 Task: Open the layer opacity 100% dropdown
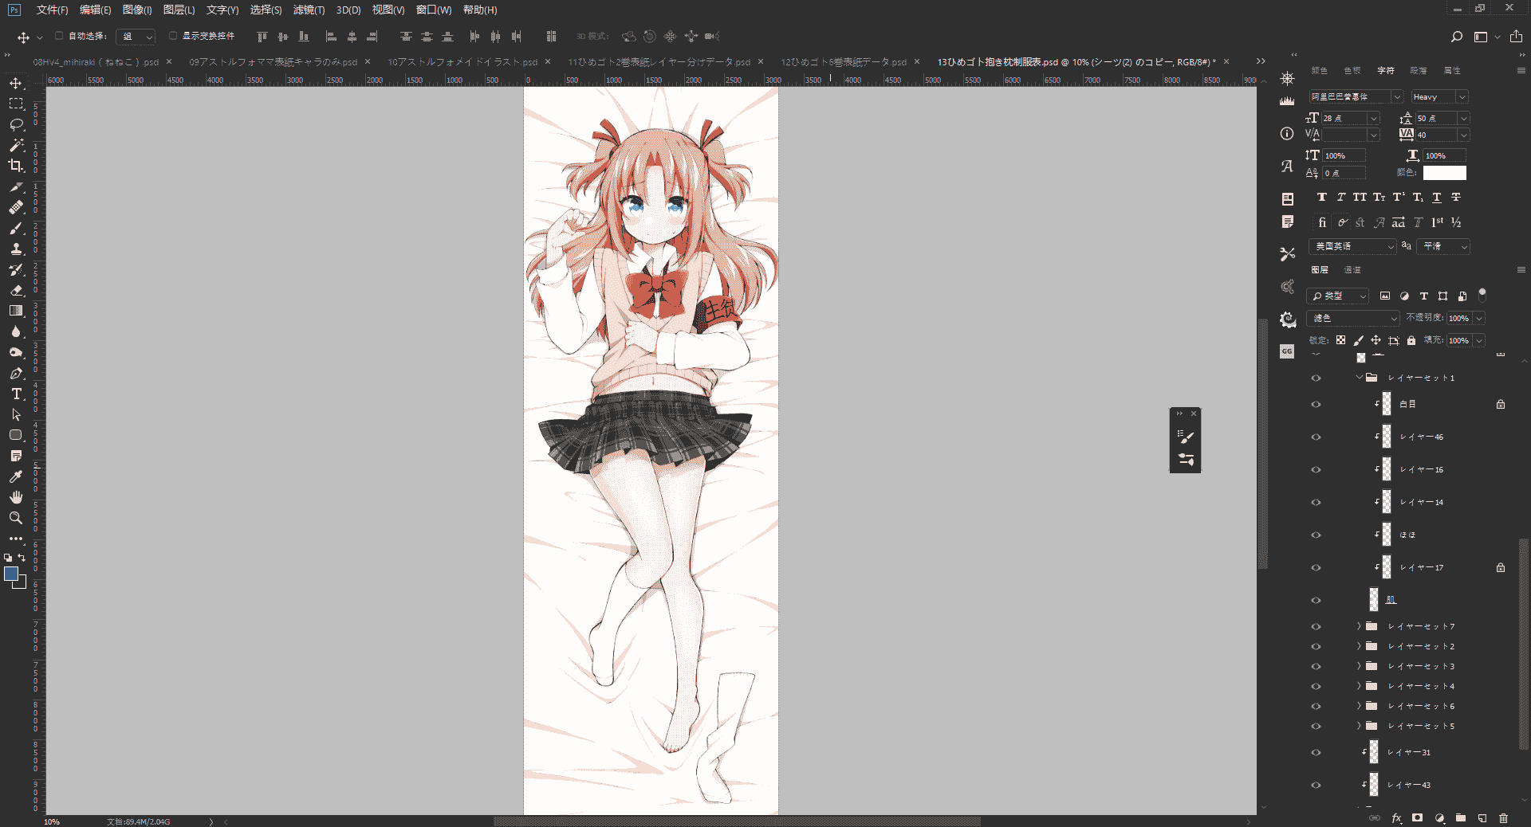click(1479, 318)
